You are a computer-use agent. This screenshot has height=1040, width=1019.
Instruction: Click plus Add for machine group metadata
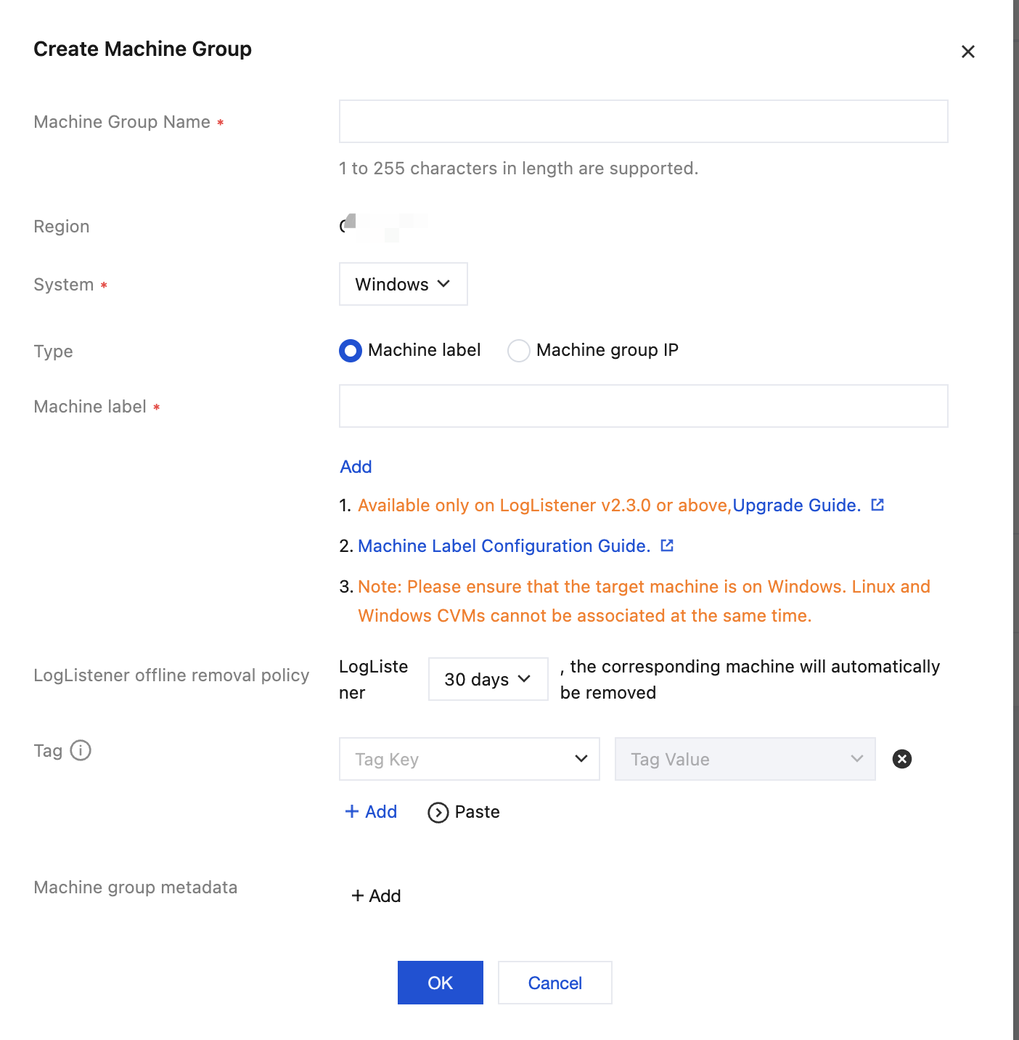tap(376, 895)
